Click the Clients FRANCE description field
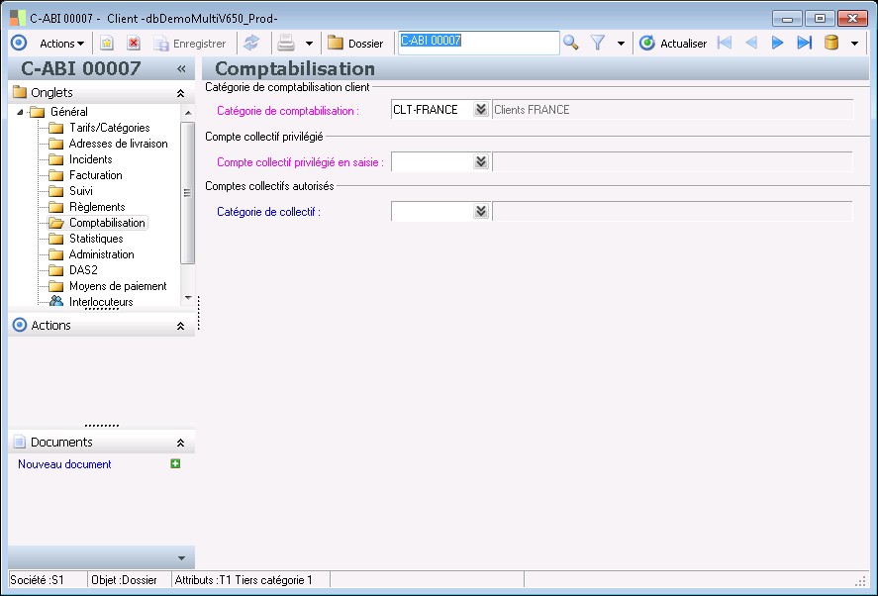The width and height of the screenshot is (878, 596). (672, 110)
